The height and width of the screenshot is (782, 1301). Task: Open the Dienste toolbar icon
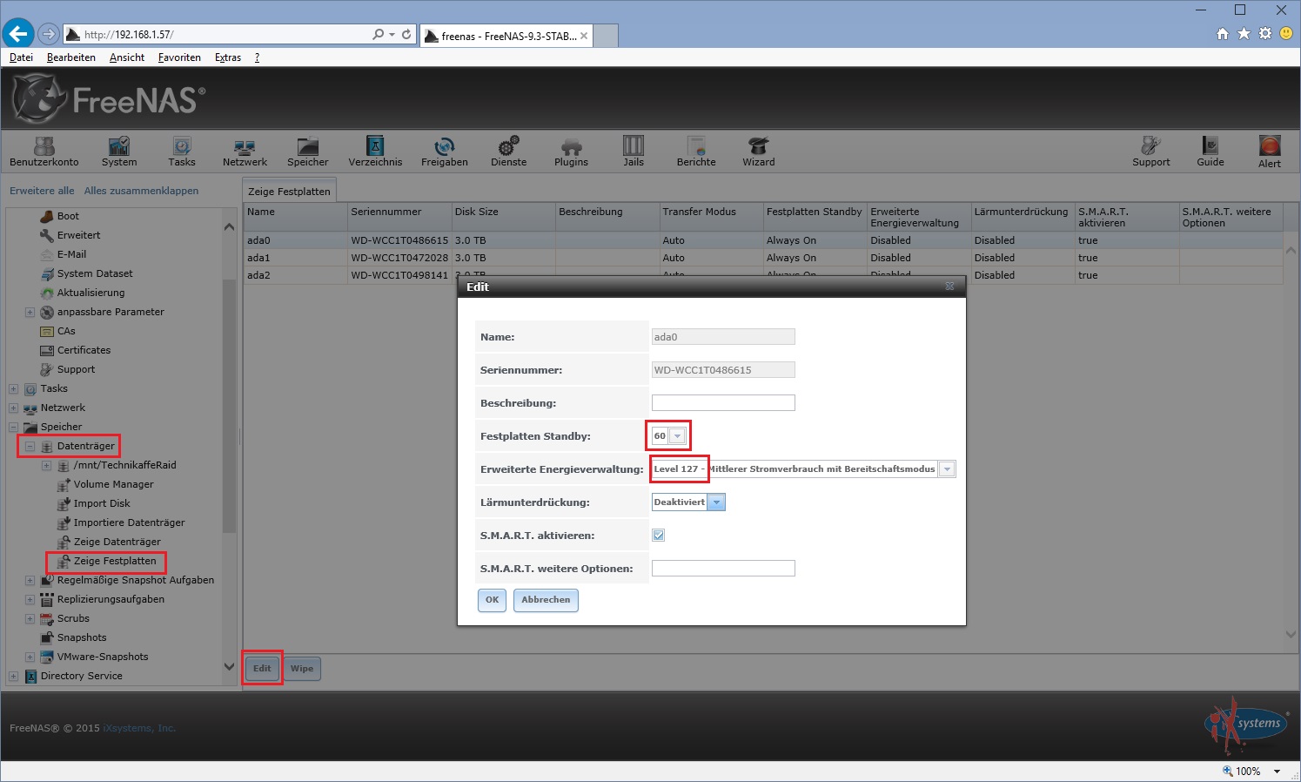[x=509, y=152]
